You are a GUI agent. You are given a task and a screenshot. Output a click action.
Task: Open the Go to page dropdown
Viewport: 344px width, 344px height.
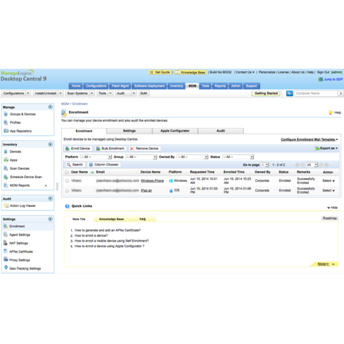point(265,165)
